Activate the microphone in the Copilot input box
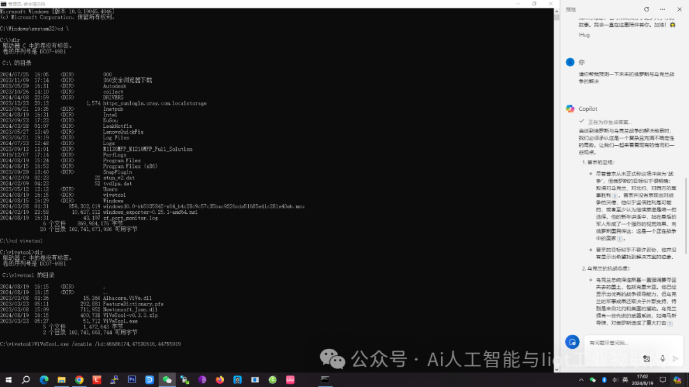 click(x=663, y=358)
